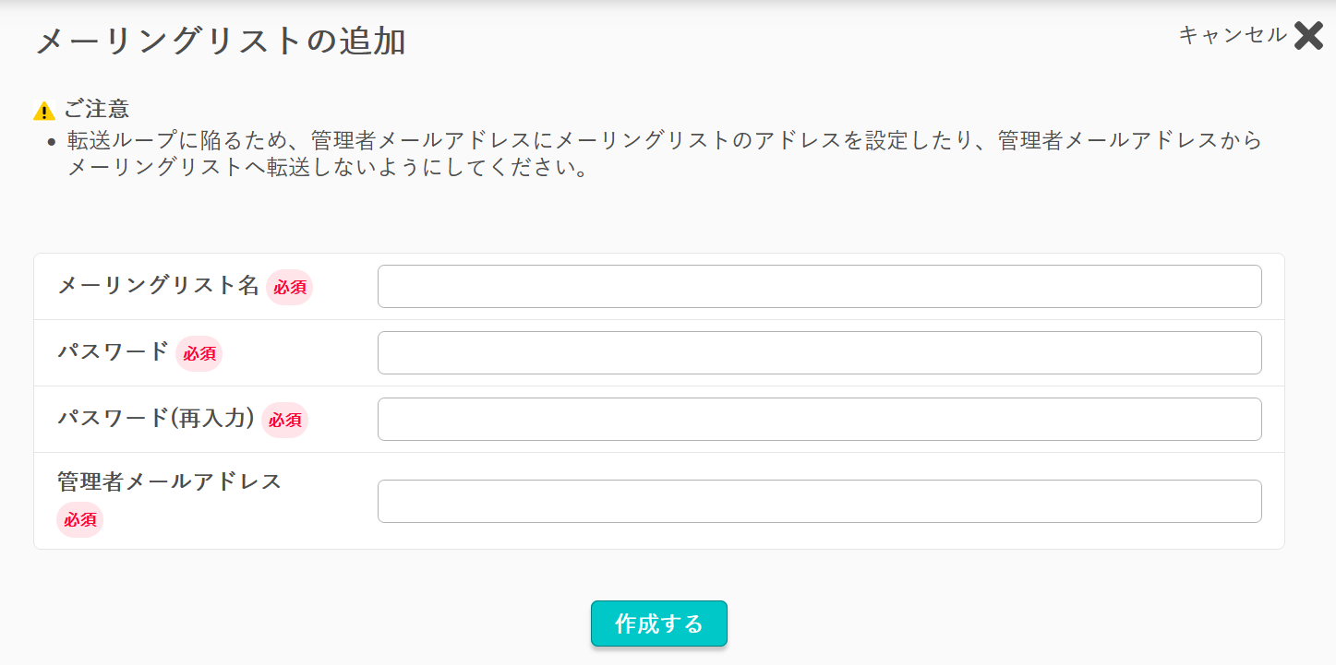Click the パスワード field label

tap(114, 351)
